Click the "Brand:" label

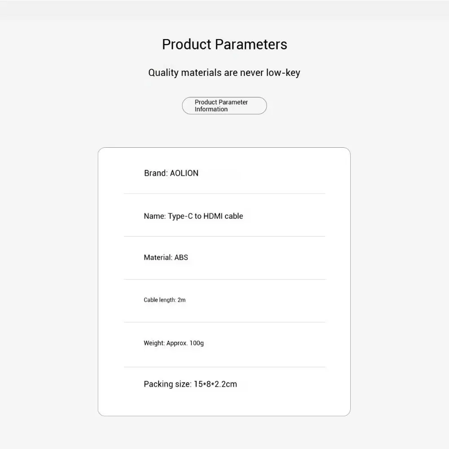[x=155, y=173]
